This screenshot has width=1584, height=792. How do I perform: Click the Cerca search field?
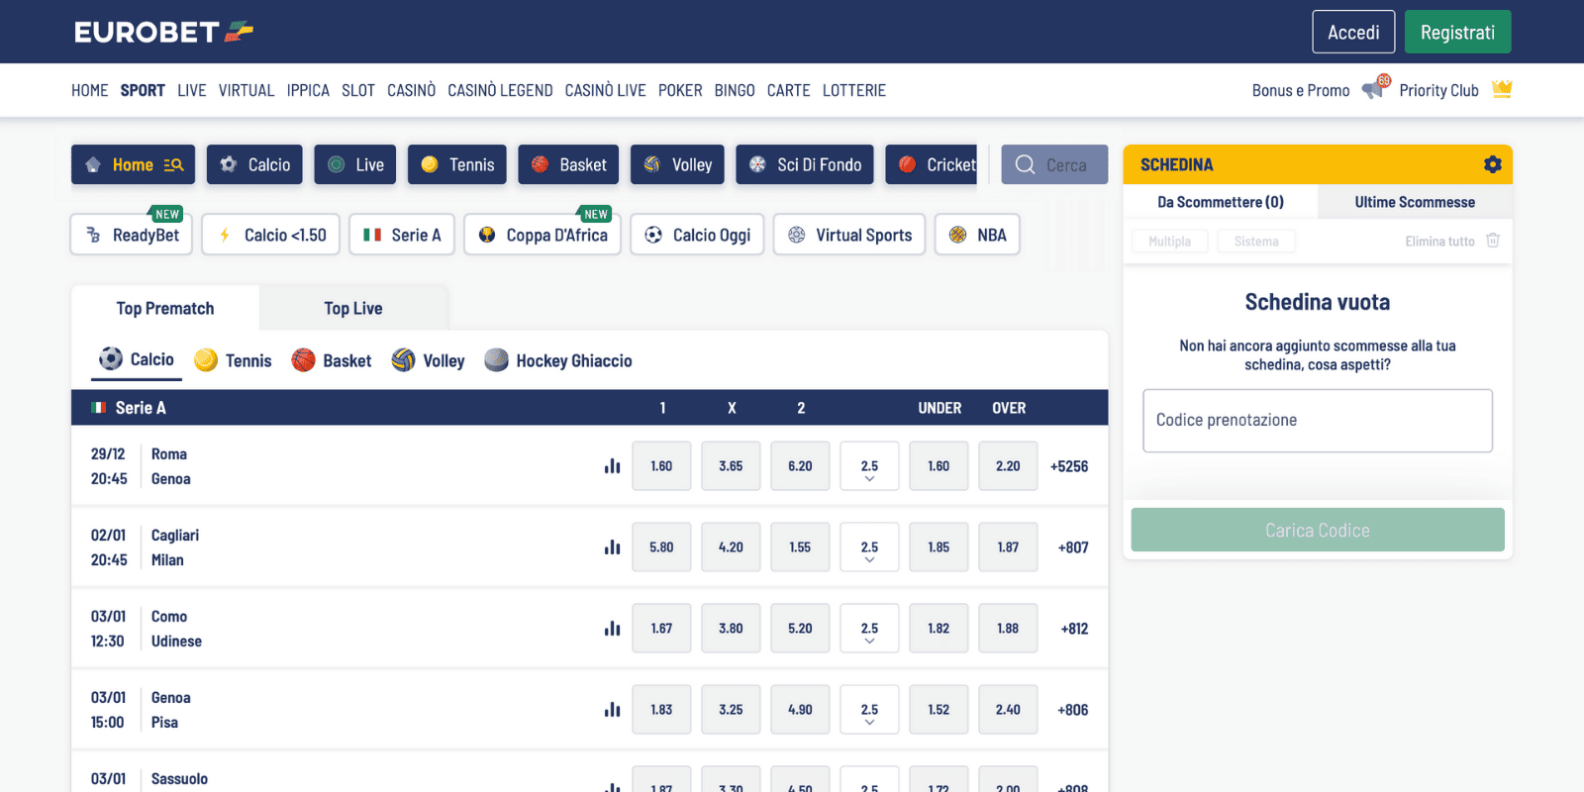(x=1054, y=164)
